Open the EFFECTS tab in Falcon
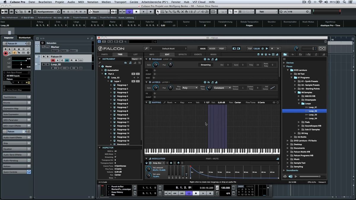This screenshot has width=356, height=200. (182, 55)
